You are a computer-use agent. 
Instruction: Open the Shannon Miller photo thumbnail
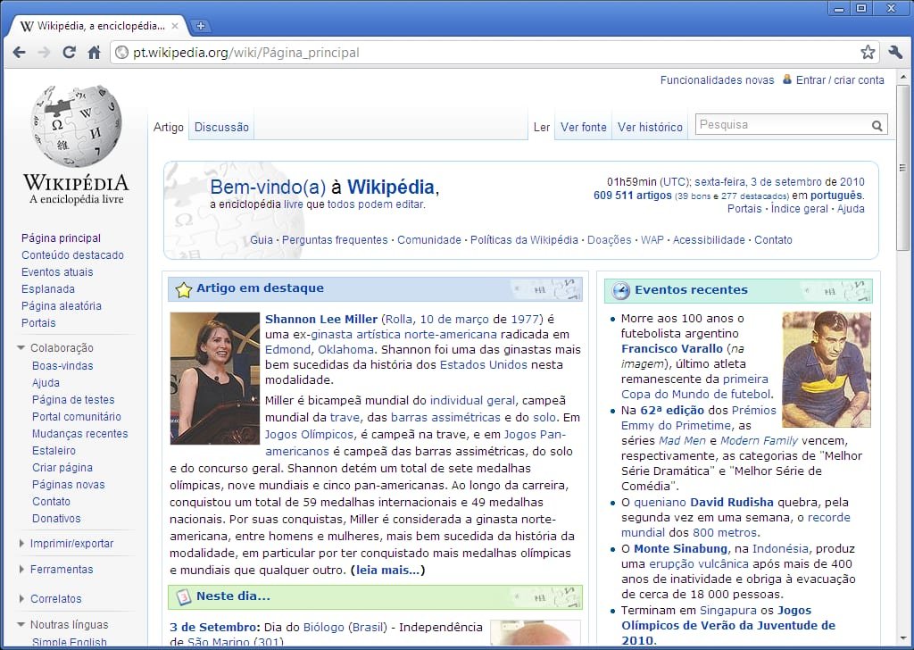click(214, 379)
